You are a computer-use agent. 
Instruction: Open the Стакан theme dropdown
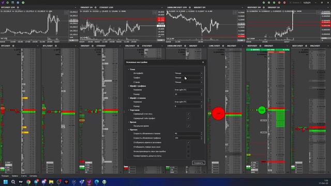[188, 82]
